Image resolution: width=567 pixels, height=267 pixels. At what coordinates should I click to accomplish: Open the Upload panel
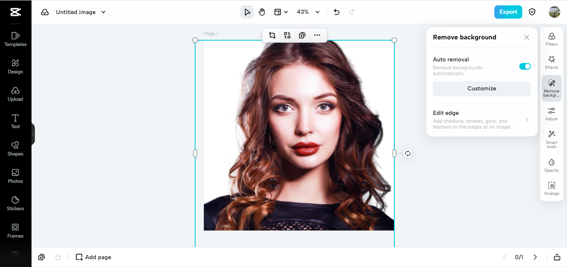pos(16,94)
